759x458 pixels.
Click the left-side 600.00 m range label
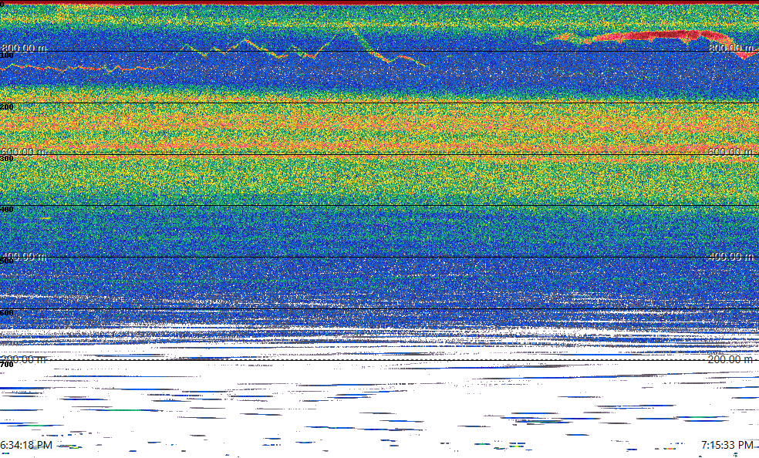tap(24, 152)
